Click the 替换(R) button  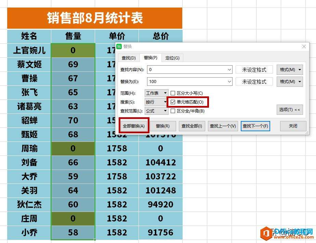[163, 126]
